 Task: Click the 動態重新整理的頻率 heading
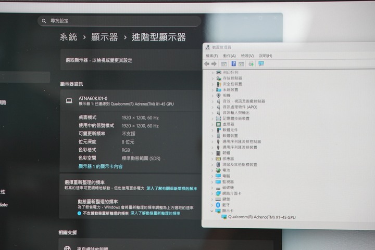pyautogui.click(x=97, y=202)
